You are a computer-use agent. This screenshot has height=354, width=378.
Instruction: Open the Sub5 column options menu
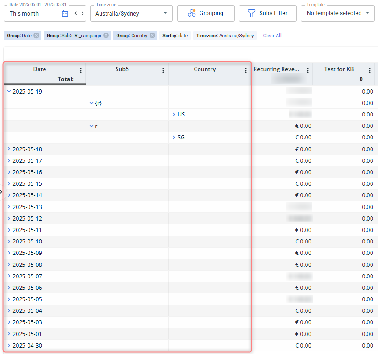pos(163,70)
